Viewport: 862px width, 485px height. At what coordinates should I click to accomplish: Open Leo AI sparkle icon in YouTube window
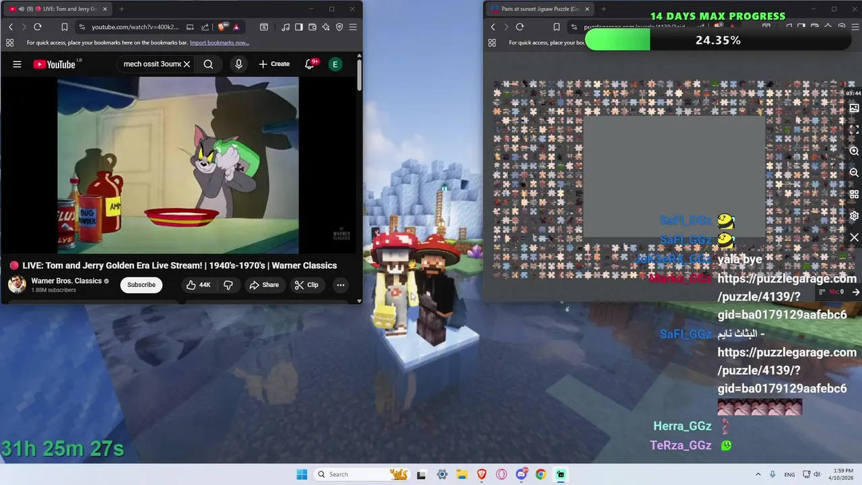tap(326, 27)
